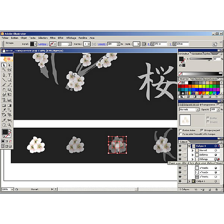Viewport: 224px width, 224px height.
Task: Select the Rotate tool
Action: coord(4,90)
